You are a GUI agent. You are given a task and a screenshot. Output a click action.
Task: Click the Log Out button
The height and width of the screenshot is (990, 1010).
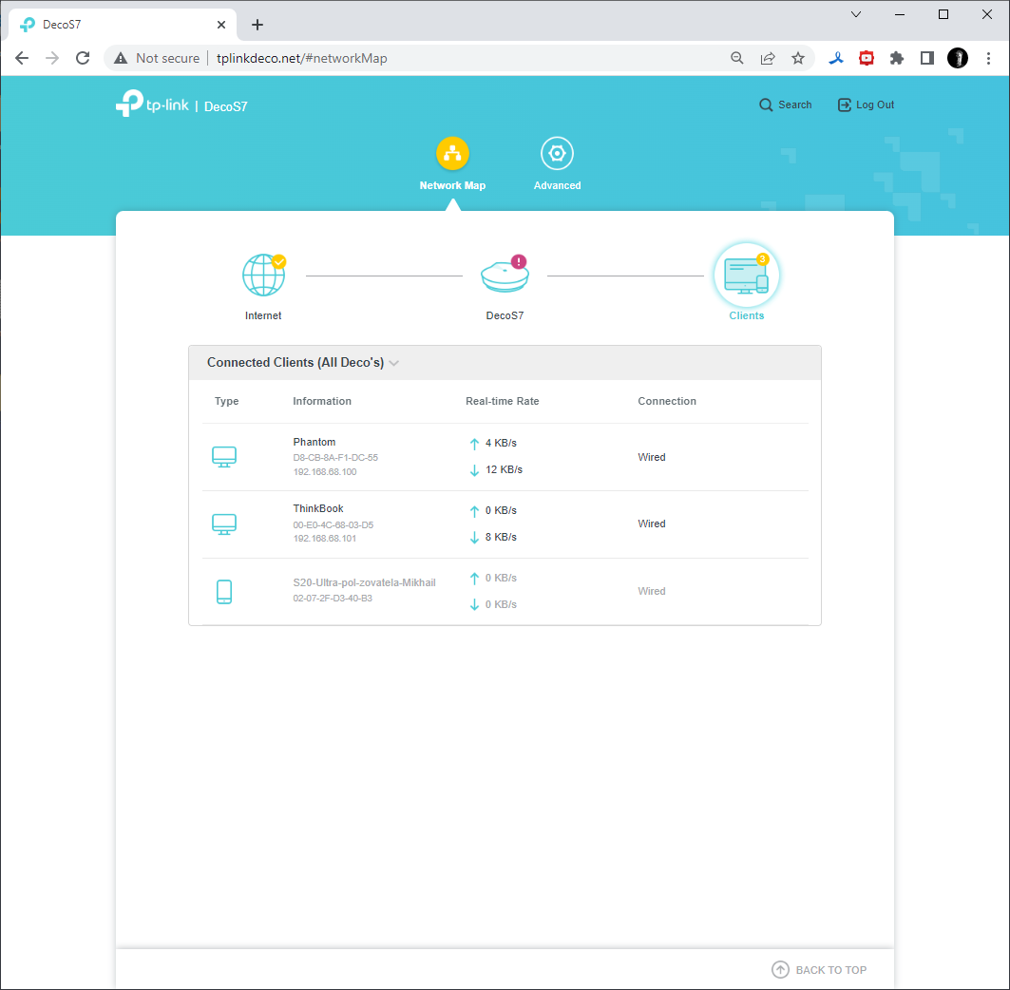click(x=866, y=105)
